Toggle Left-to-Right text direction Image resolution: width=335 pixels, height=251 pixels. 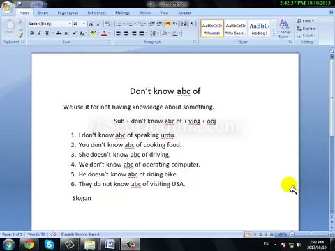pyautogui.click(x=167, y=24)
